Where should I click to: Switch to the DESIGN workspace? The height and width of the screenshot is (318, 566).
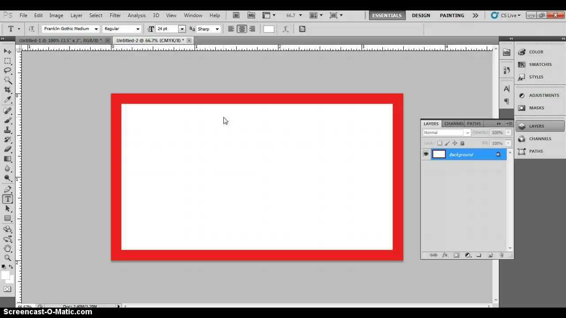pos(421,15)
